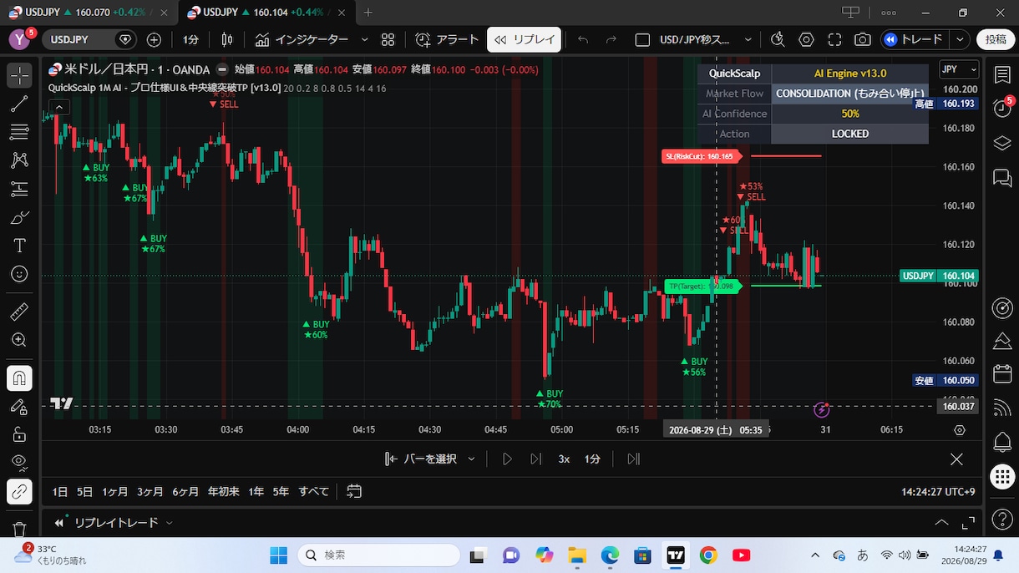Open the chart patterns tool

[x=19, y=160]
